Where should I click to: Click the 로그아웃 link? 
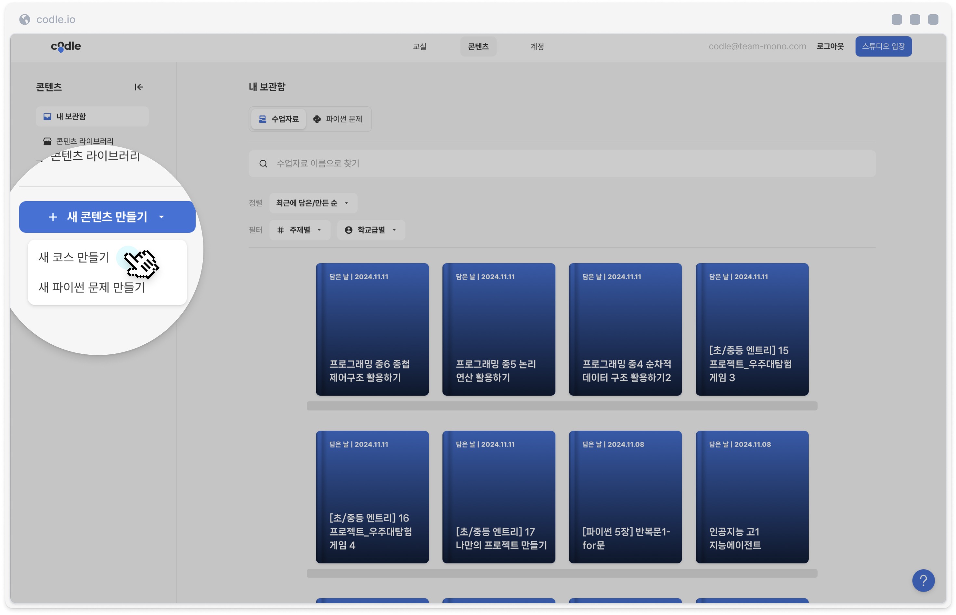pyautogui.click(x=830, y=46)
